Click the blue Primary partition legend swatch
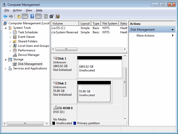178x134 pixels. click(x=75, y=123)
